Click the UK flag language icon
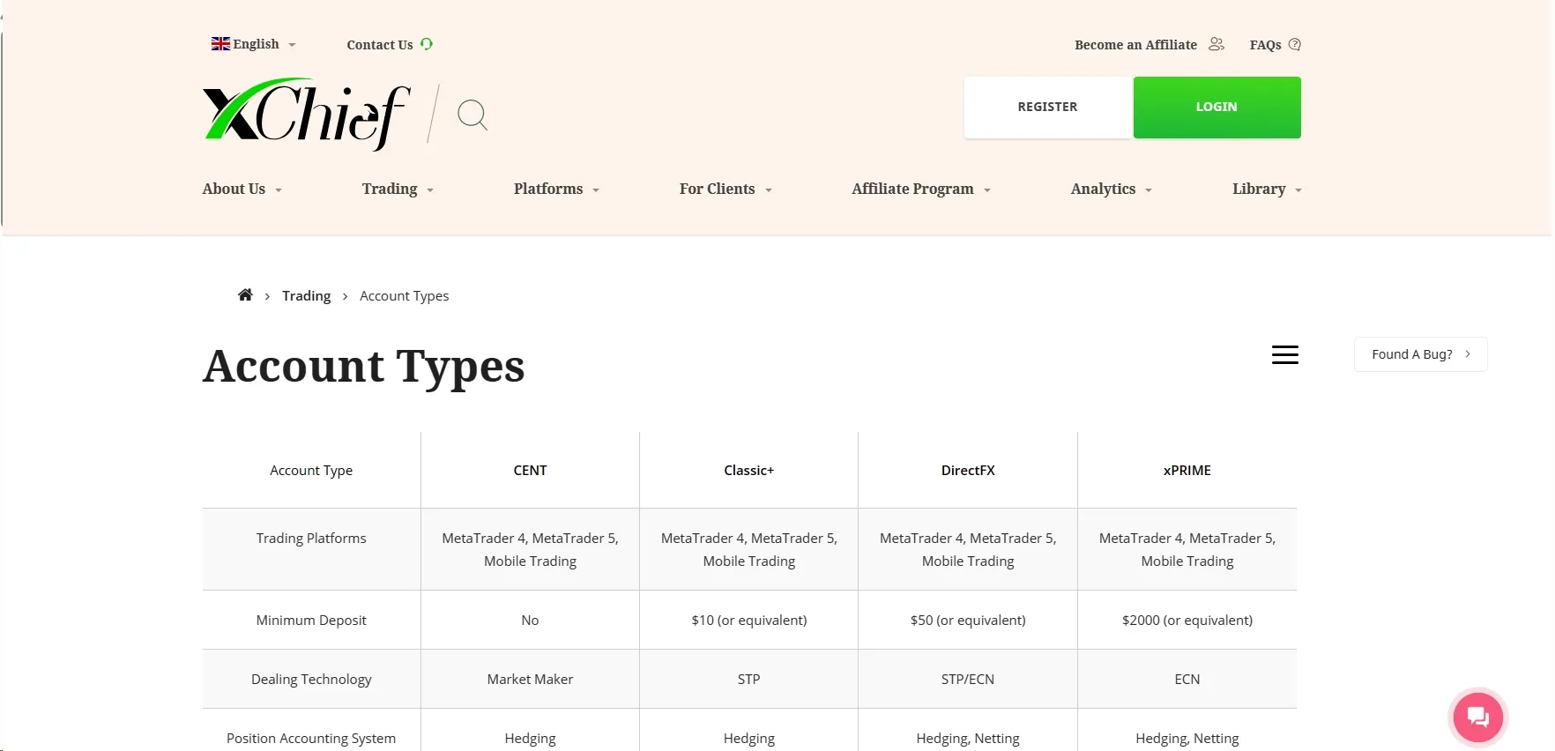This screenshot has height=751, width=1555. [220, 44]
